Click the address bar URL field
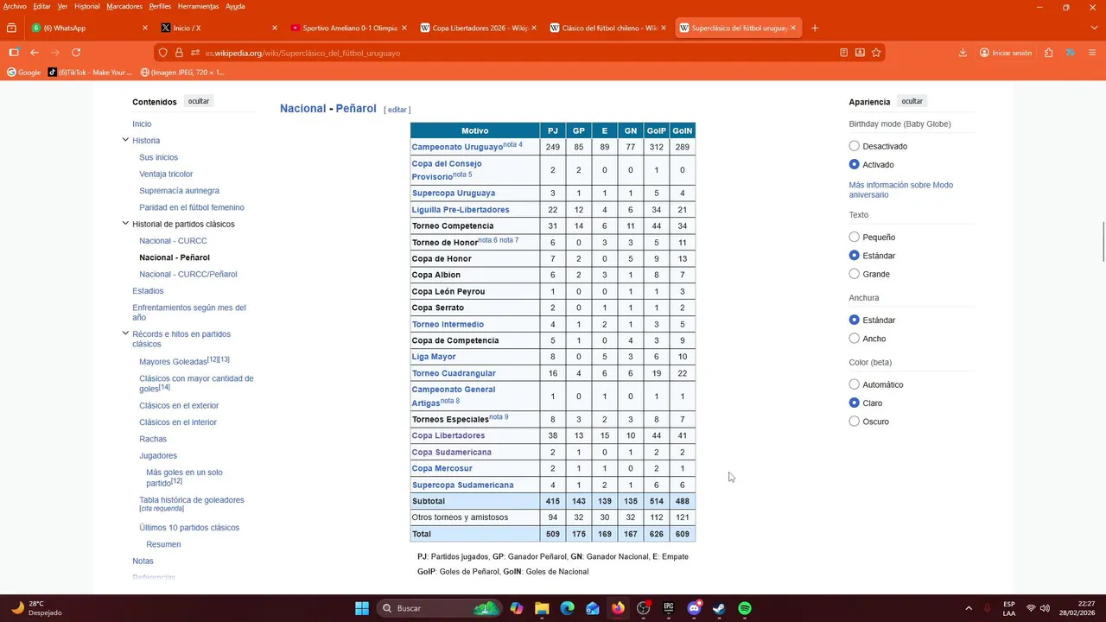 (x=518, y=53)
